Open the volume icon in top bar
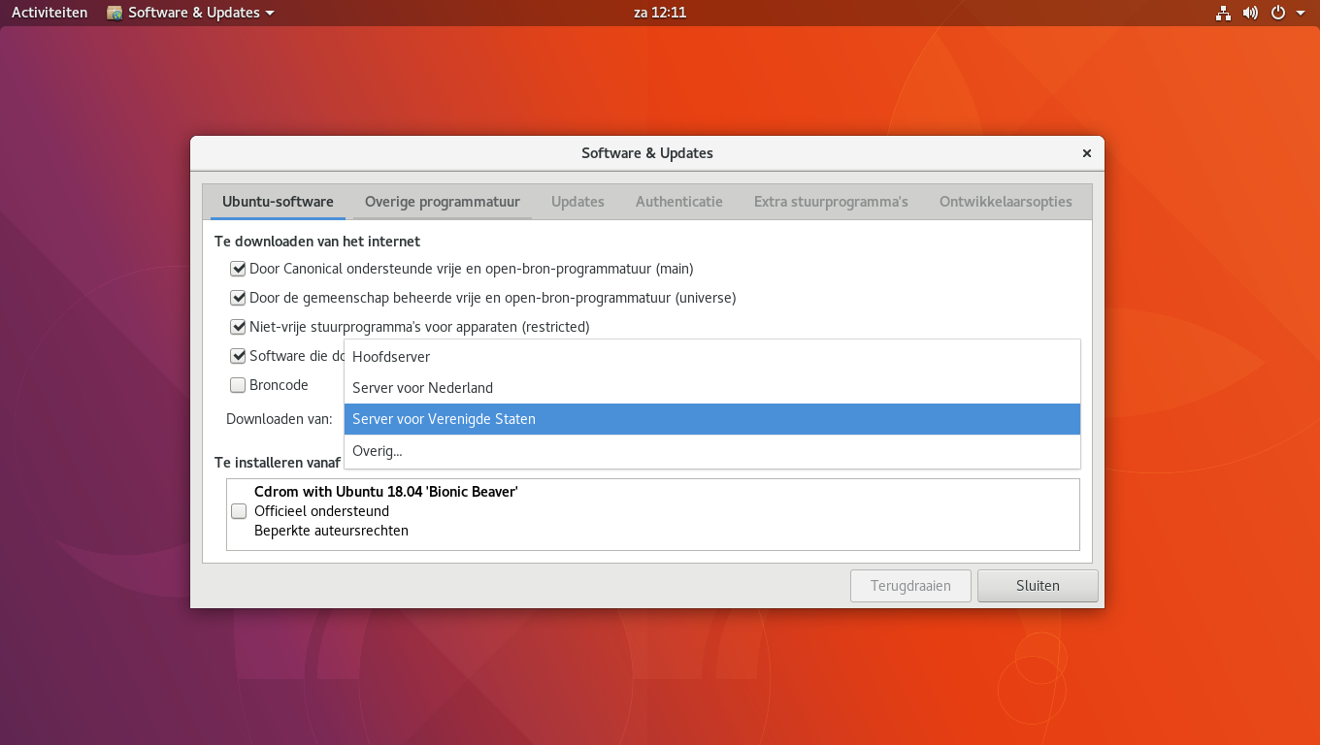This screenshot has width=1320, height=745. coord(1250,13)
